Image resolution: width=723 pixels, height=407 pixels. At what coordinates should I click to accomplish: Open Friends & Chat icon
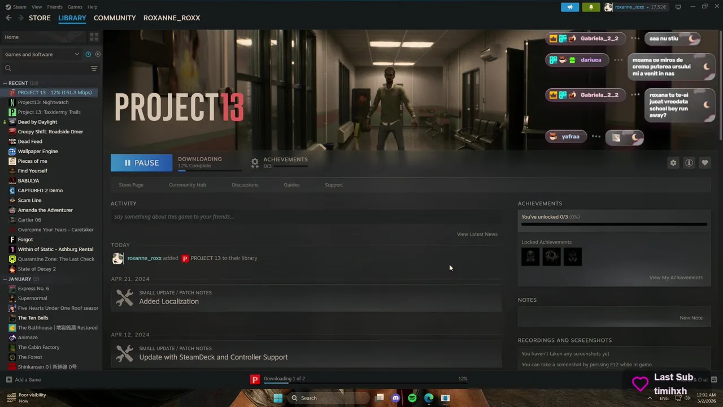point(713,379)
